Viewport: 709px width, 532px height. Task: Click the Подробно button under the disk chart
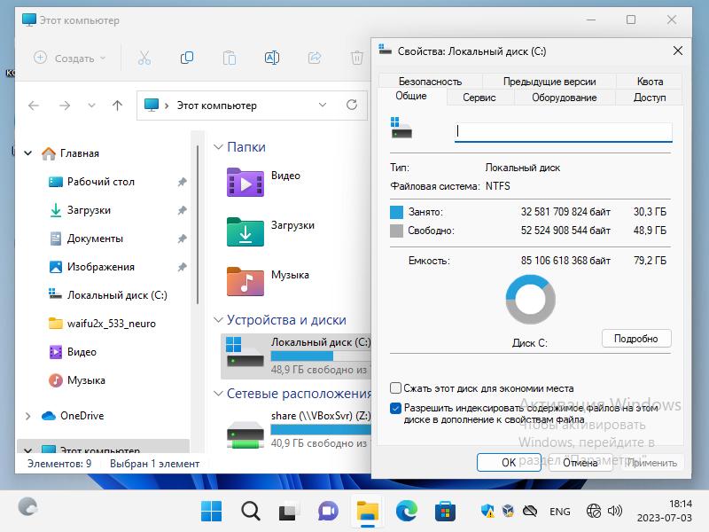[636, 339]
